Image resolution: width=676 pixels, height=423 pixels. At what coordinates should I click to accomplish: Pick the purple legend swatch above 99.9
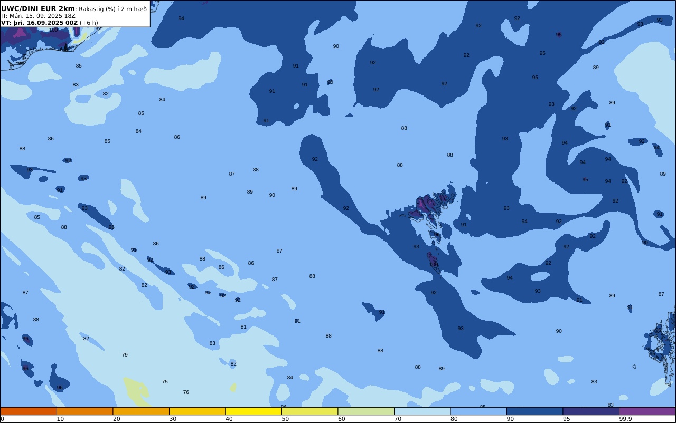click(647, 411)
